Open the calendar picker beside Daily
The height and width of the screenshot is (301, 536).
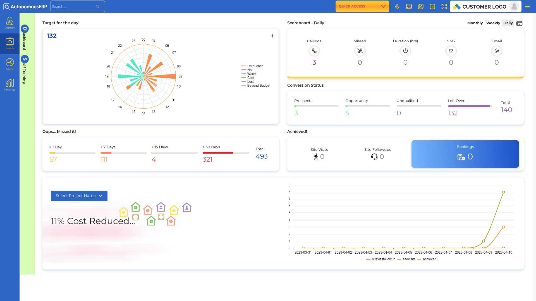[x=519, y=23]
